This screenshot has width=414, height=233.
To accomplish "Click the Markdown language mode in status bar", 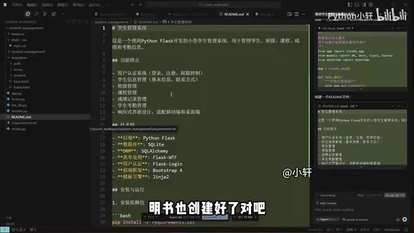I will pos(392,230).
